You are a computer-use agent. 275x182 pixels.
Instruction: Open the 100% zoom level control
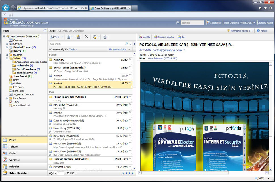(262, 179)
